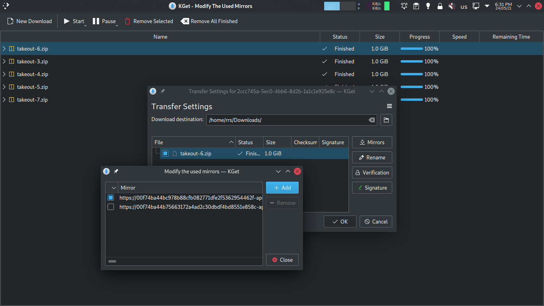Open the Pause button dropdown arrow
The width and height of the screenshot is (544, 306).
click(x=117, y=25)
